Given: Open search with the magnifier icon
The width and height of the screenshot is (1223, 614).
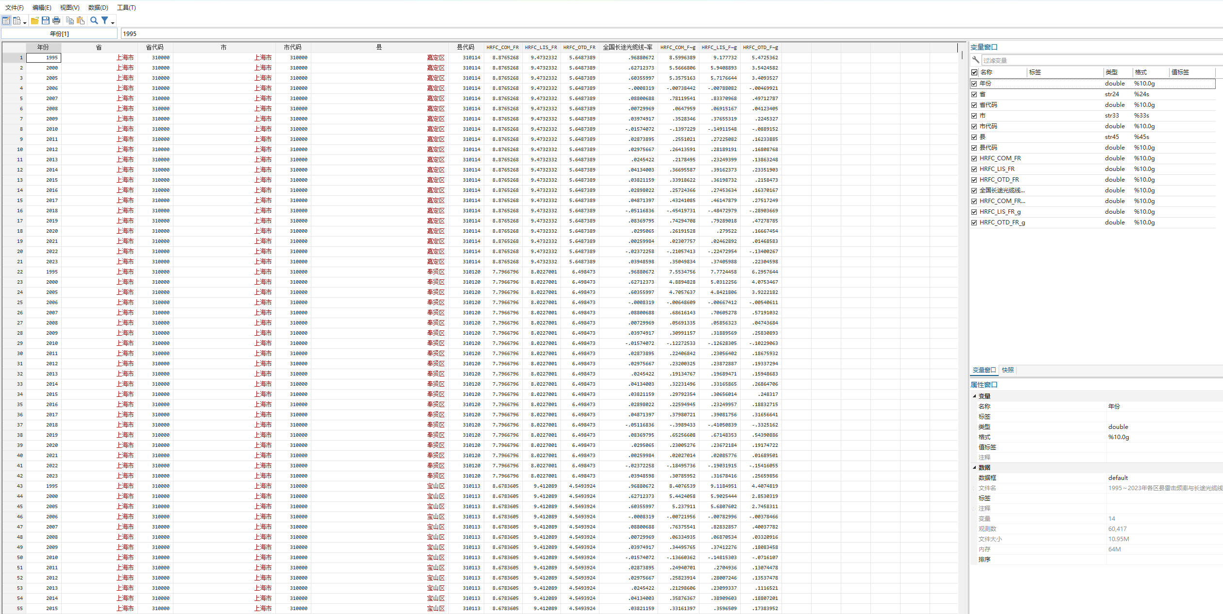Looking at the screenshot, I should 94,20.
